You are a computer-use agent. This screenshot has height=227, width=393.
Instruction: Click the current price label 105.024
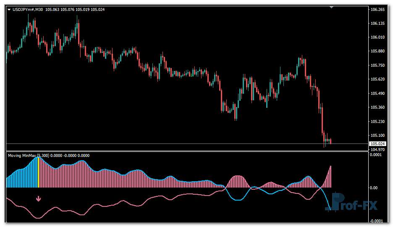click(x=377, y=144)
